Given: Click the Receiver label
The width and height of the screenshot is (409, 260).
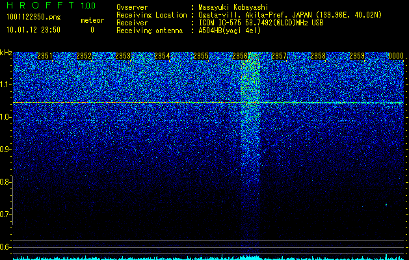Looking at the screenshot, I should coord(132,23).
